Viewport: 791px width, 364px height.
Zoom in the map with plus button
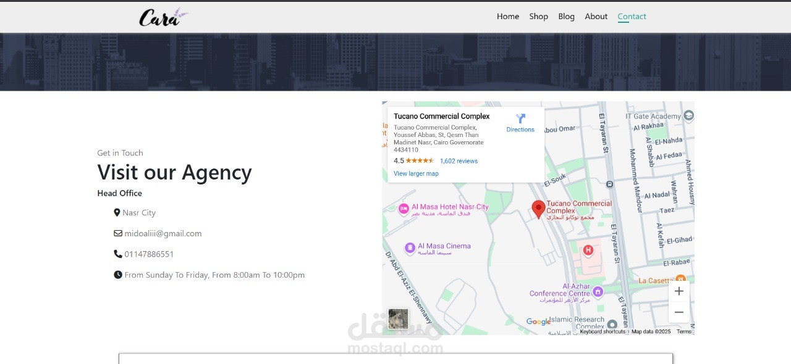[679, 291]
